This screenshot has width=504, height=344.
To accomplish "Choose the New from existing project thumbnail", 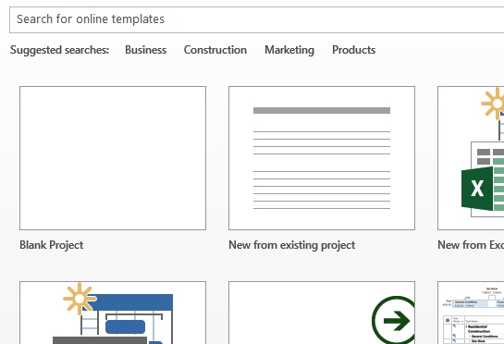I will point(322,158).
